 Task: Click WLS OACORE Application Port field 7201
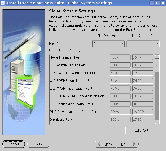(120, 73)
